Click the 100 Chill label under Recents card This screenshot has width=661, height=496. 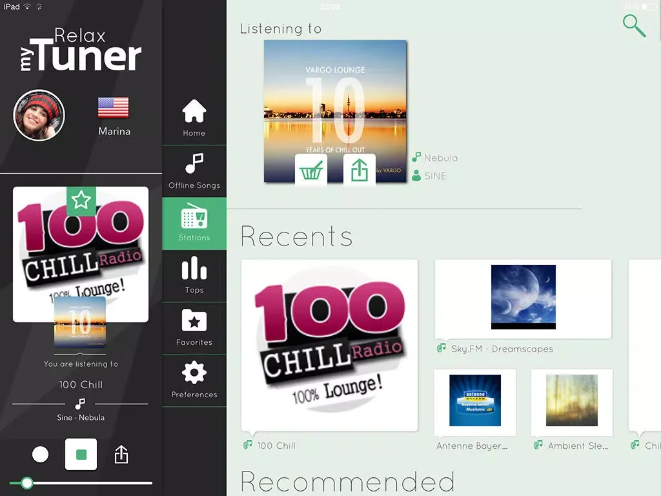276,446
